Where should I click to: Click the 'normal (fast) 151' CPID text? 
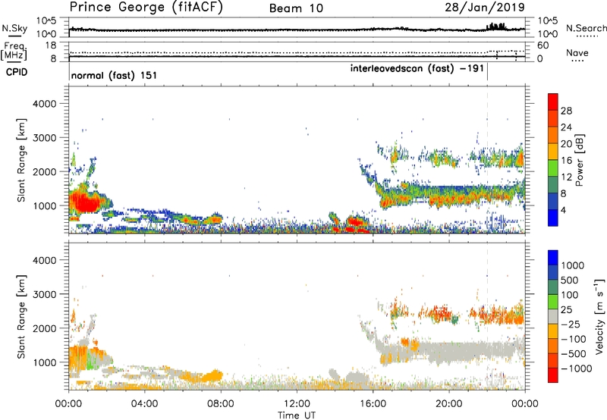coord(114,75)
